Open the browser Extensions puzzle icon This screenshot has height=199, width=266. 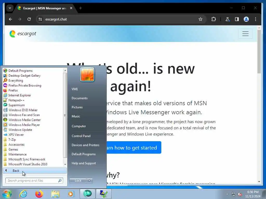click(x=214, y=19)
